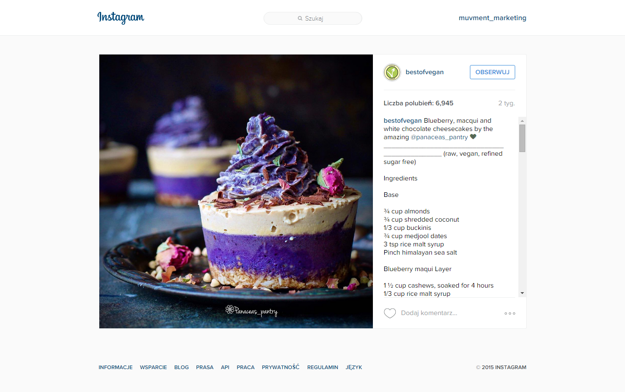The height and width of the screenshot is (392, 625).
Task: Click the Szukaj search field
Action: [x=313, y=18]
